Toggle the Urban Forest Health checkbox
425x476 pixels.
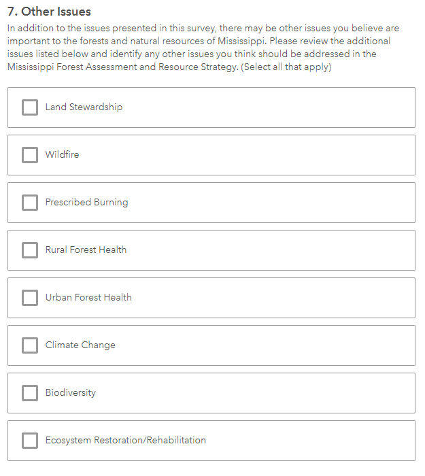(30, 298)
